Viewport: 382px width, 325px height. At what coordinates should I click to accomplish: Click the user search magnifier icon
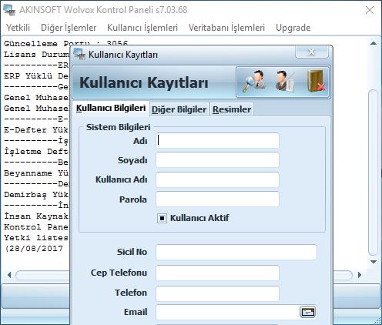(x=253, y=82)
